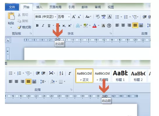Click the enclosed character 字 circle icon

coord(109,26)
